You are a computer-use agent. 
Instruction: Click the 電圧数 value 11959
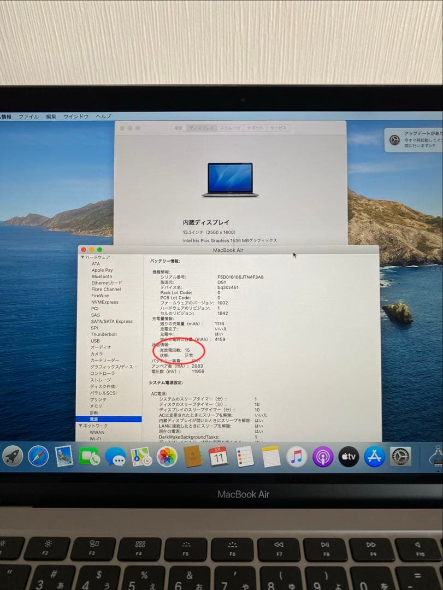(x=198, y=371)
